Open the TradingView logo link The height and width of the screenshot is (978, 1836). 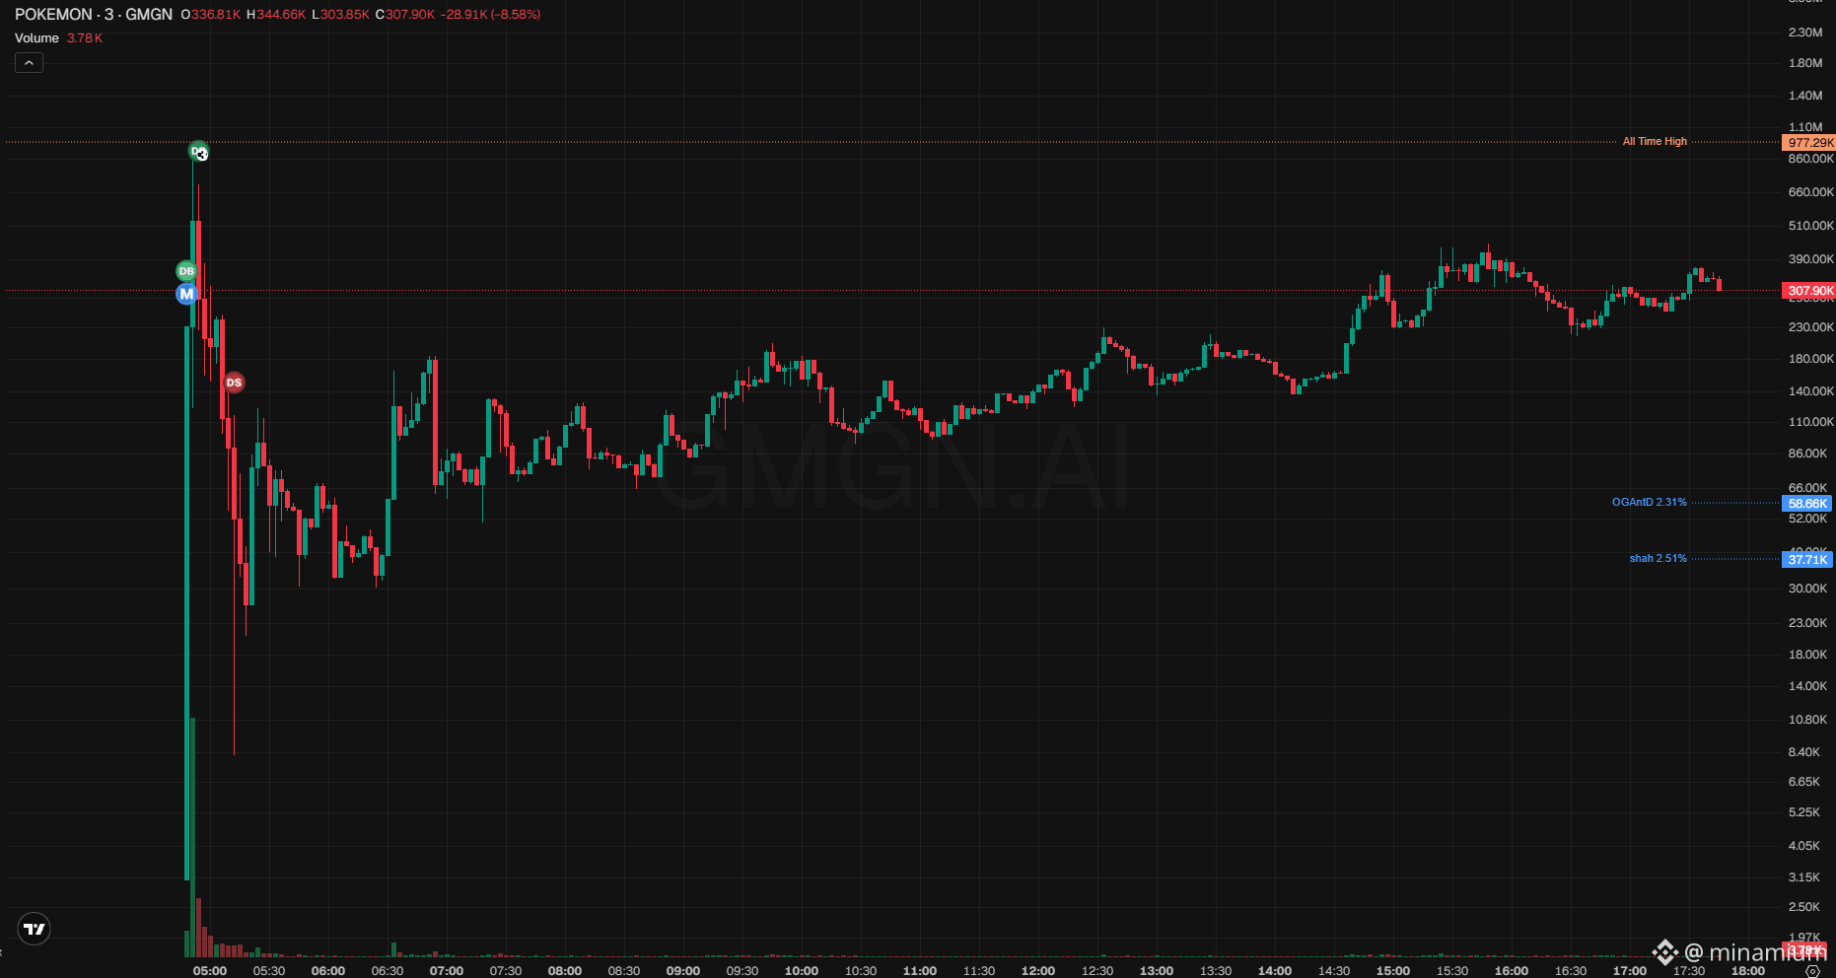click(35, 929)
